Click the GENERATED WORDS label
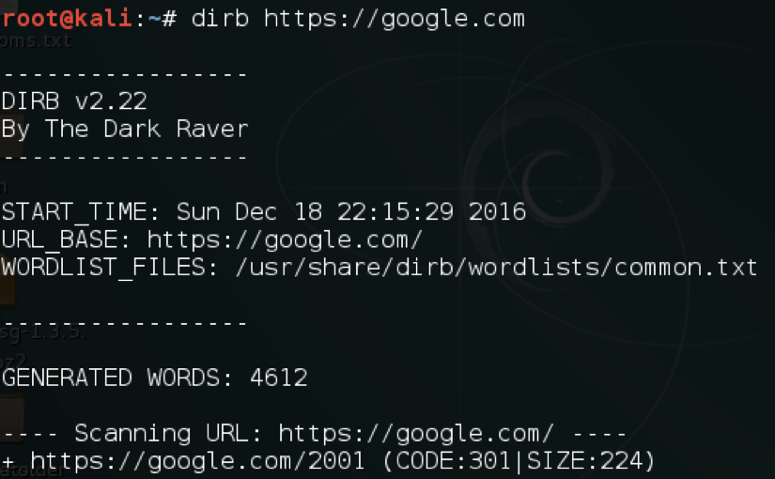This screenshot has width=775, height=479. (116, 379)
